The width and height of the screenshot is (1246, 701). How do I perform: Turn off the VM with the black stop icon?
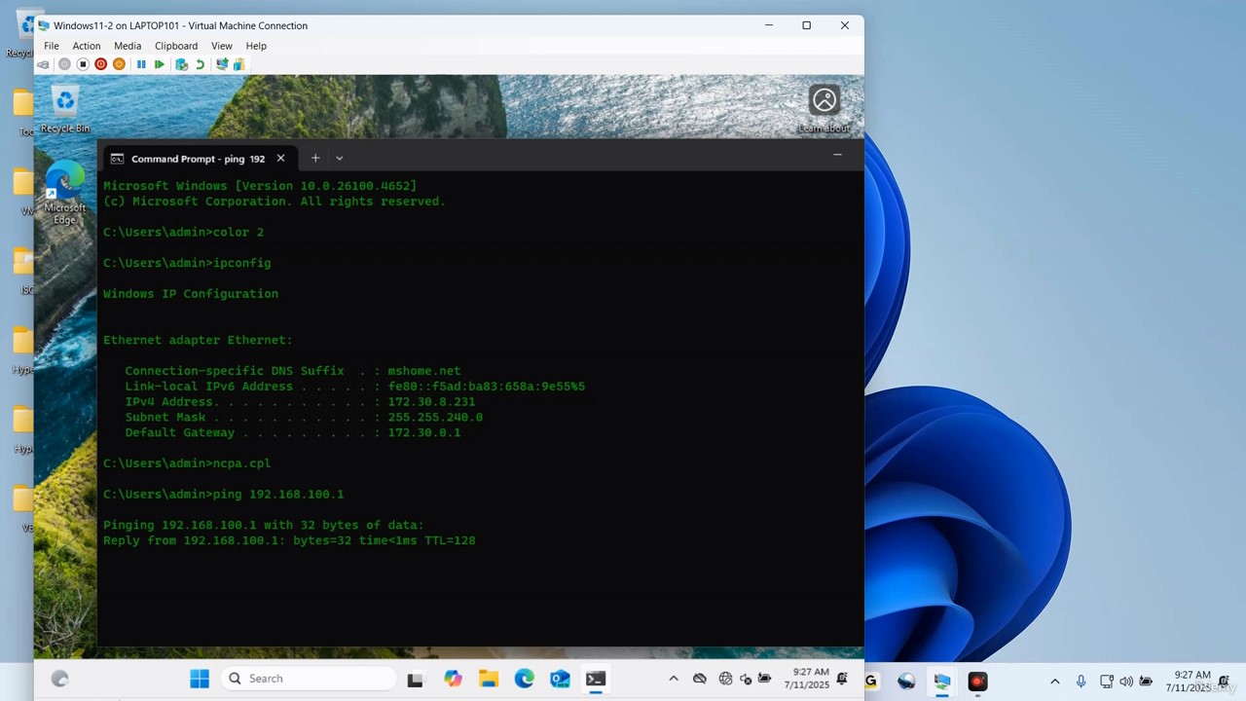83,64
